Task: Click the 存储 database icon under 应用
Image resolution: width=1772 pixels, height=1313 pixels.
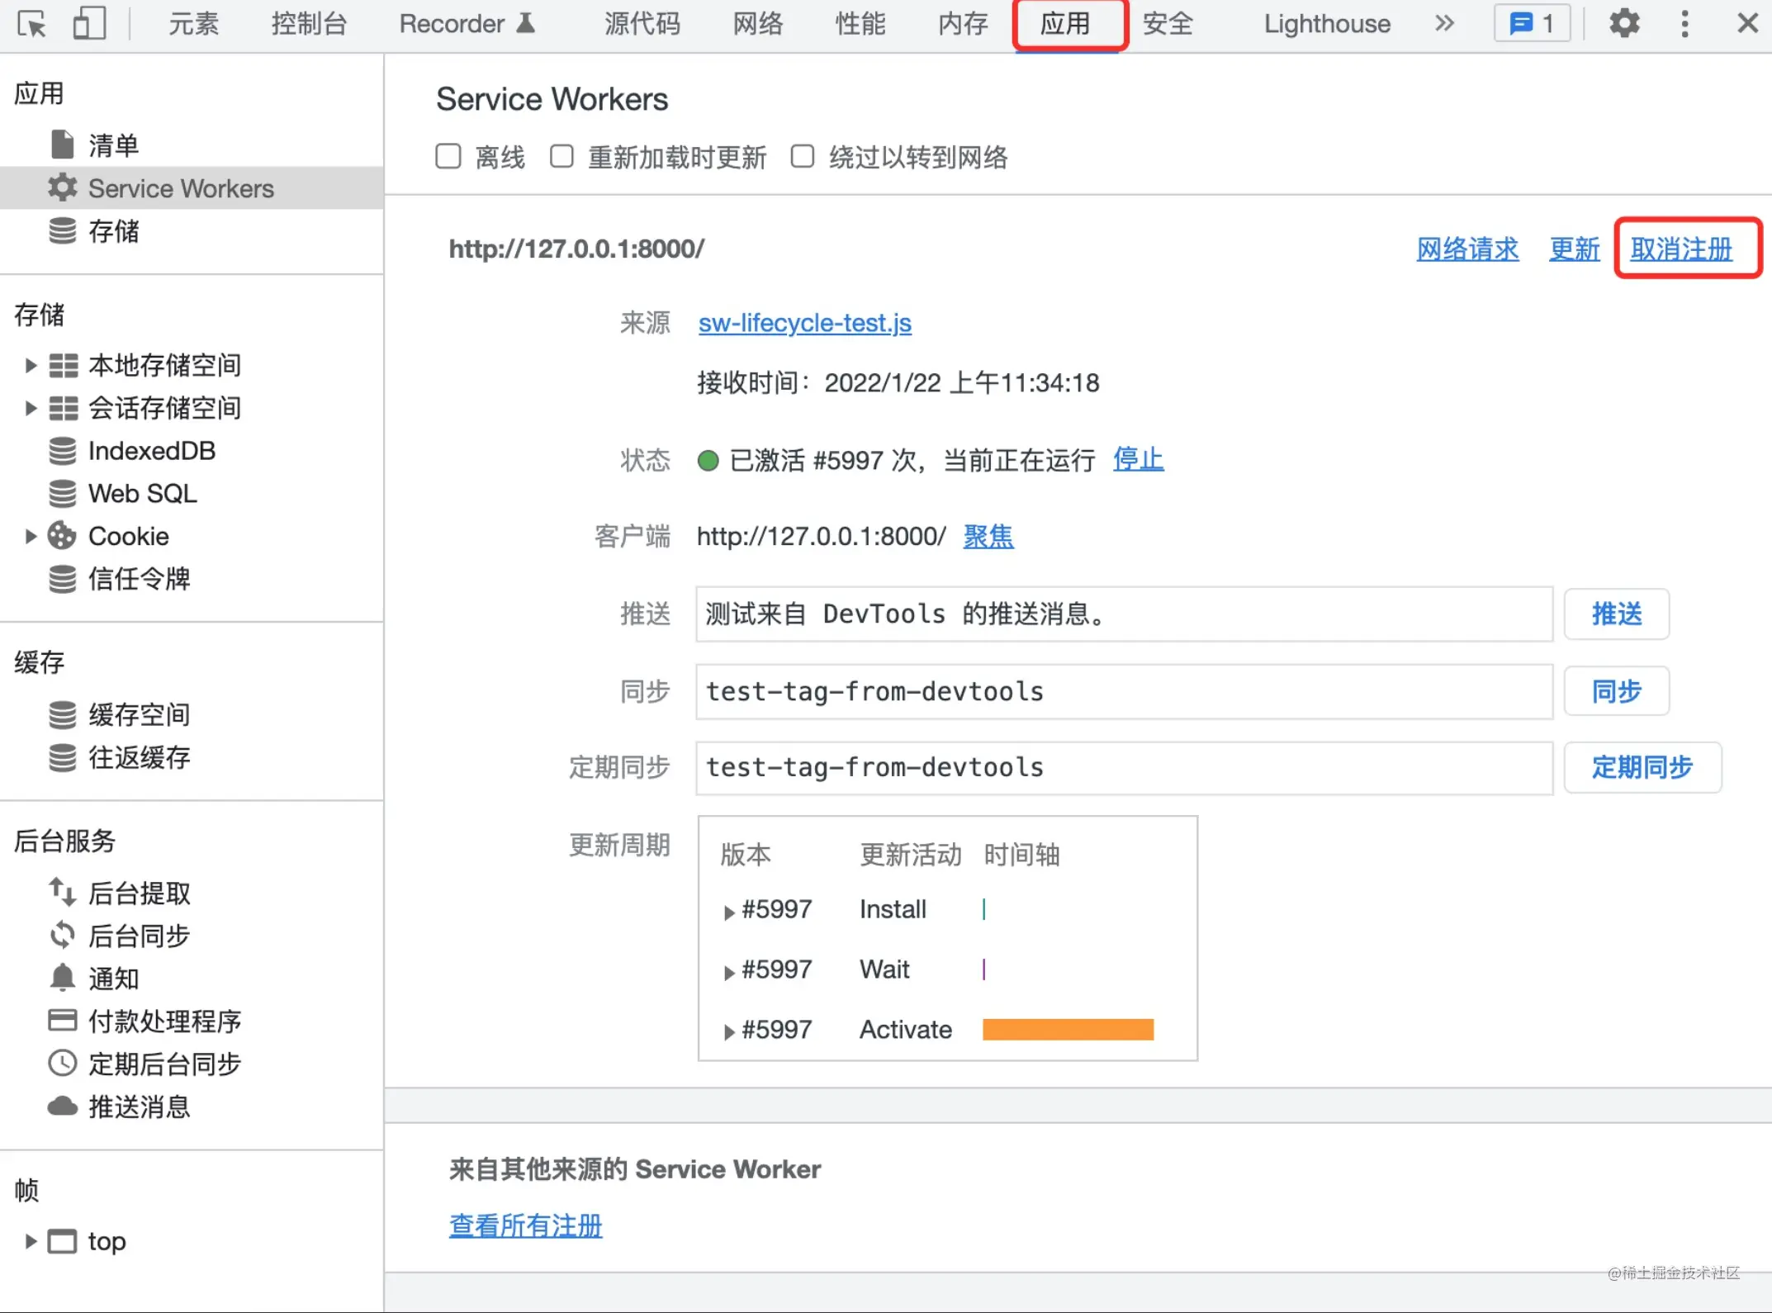Action: [x=63, y=231]
